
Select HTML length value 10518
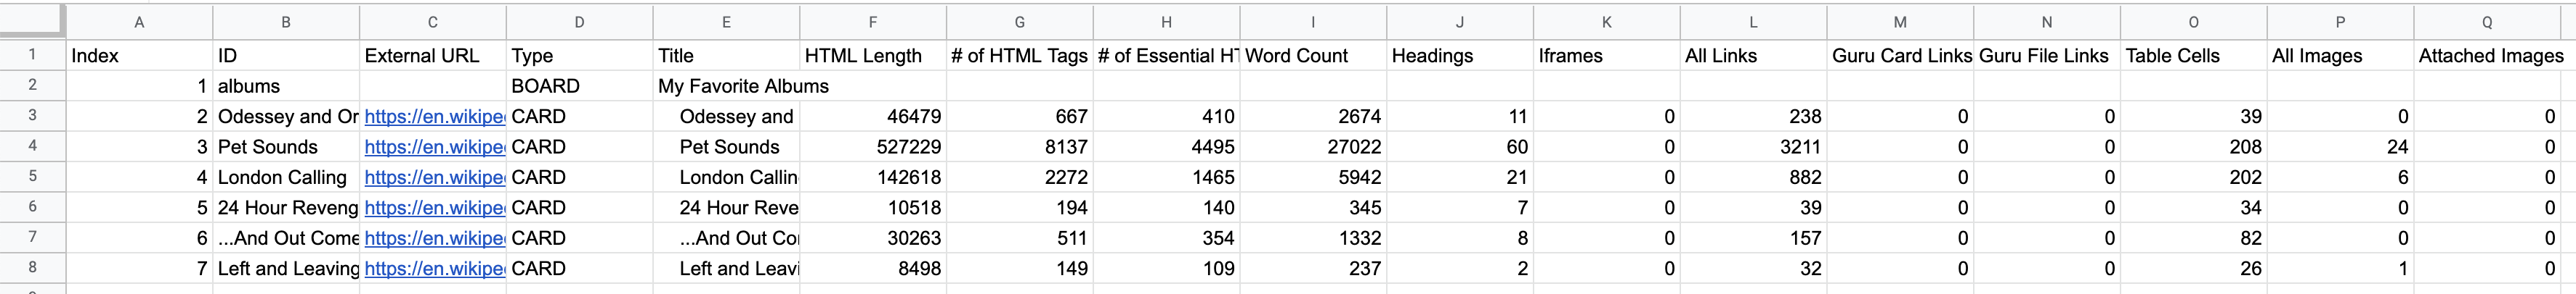(873, 207)
